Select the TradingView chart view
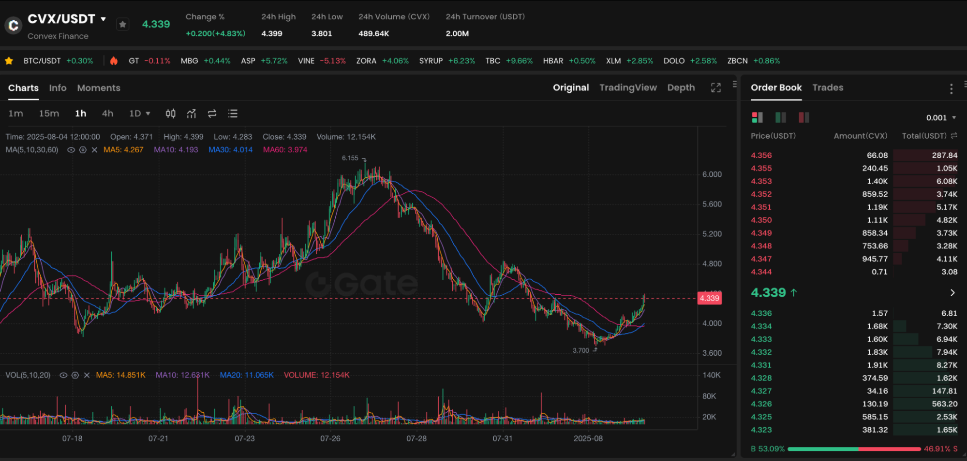Screen dimensions: 967x461 point(628,87)
